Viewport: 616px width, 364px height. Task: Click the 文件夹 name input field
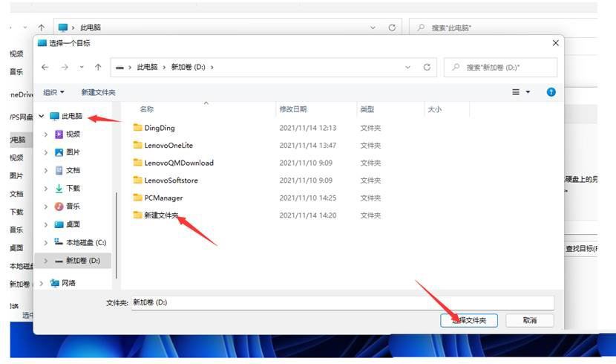343,302
